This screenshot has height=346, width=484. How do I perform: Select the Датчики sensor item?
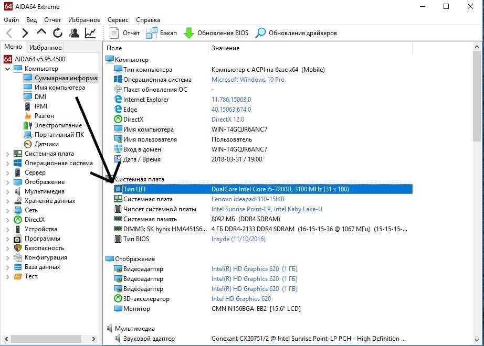41,144
